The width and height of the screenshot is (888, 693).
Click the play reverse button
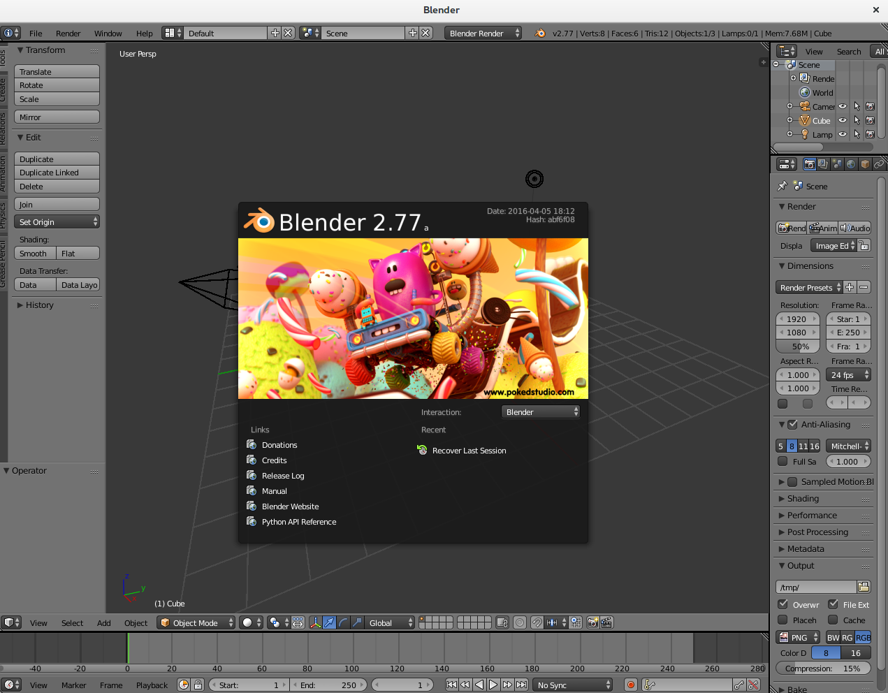[x=479, y=685]
